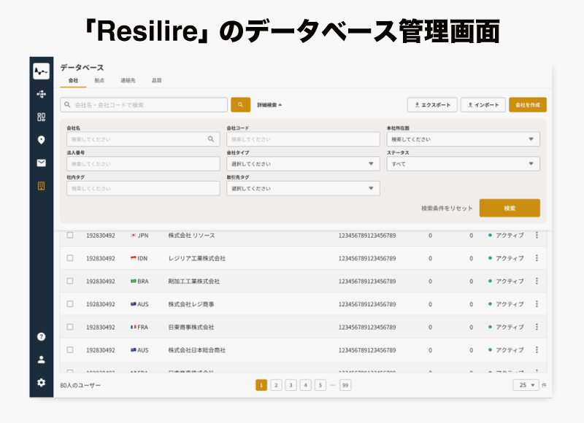Click 80人のユーザー count text
Image resolution: width=584 pixels, height=423 pixels.
coord(80,385)
